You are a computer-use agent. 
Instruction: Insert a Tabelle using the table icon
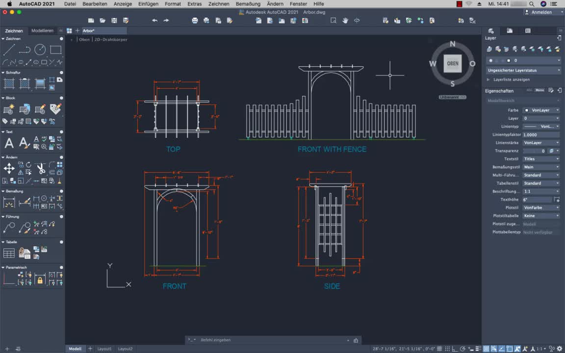pos(8,252)
